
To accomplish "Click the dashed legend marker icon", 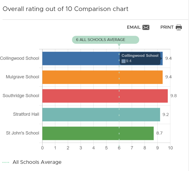I will click(6, 162).
